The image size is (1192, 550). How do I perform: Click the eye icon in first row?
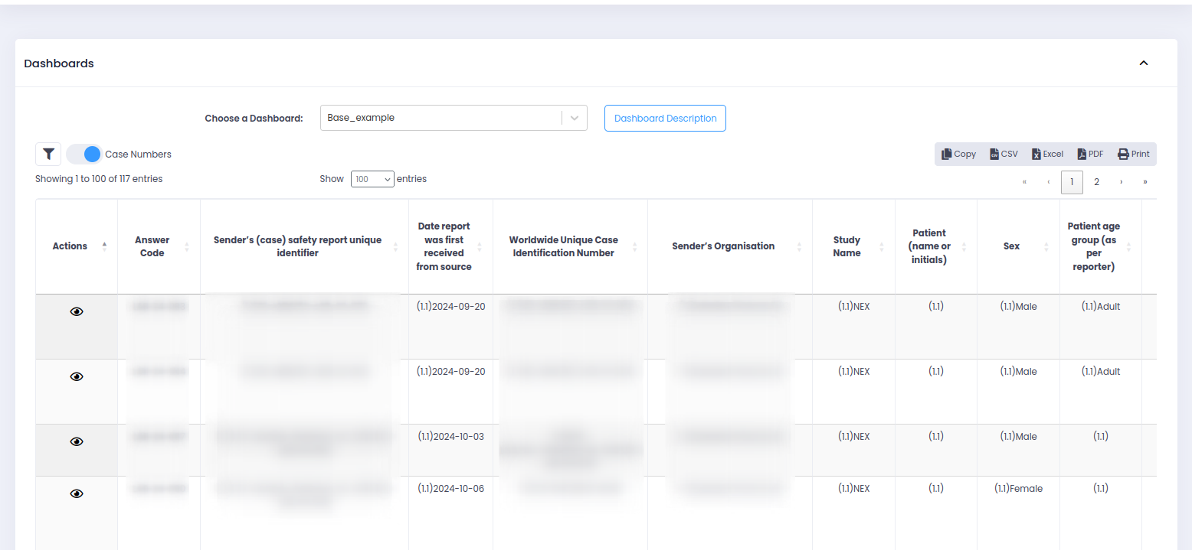point(77,312)
